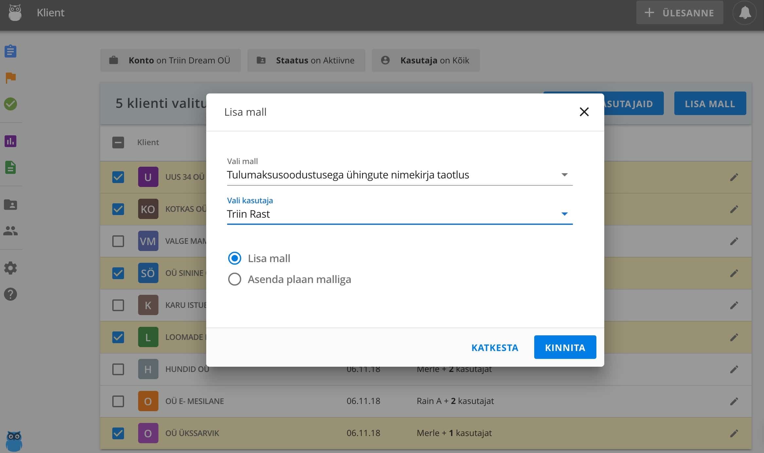Open the Kasutaja on Kõik filter
The height and width of the screenshot is (453, 764).
tap(426, 60)
